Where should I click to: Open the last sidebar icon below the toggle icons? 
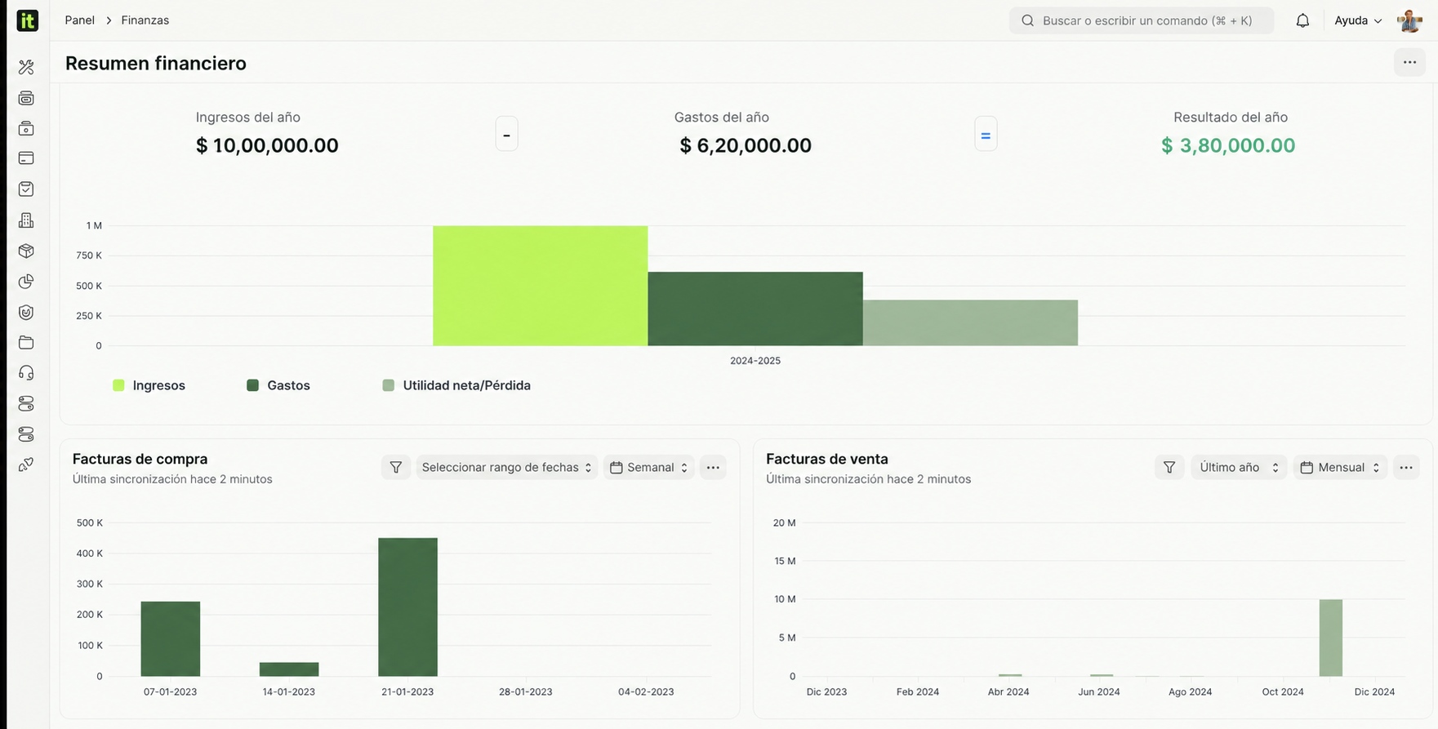[x=26, y=465]
